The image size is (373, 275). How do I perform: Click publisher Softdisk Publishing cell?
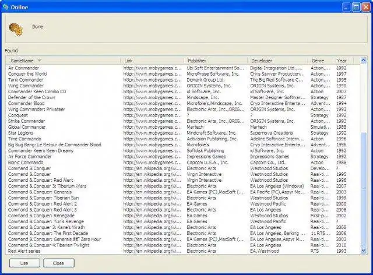pyautogui.click(x=205, y=151)
